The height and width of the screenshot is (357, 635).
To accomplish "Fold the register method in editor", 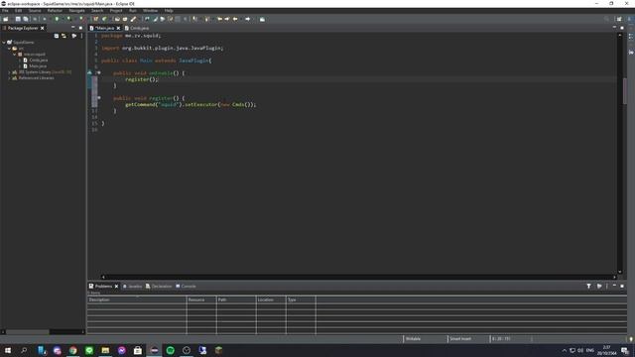I will click(98, 98).
